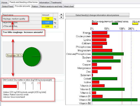140x106 pixels.
Task: Click the red DM-Control dry matter bar
Action: pyautogui.click(x=10, y=86)
